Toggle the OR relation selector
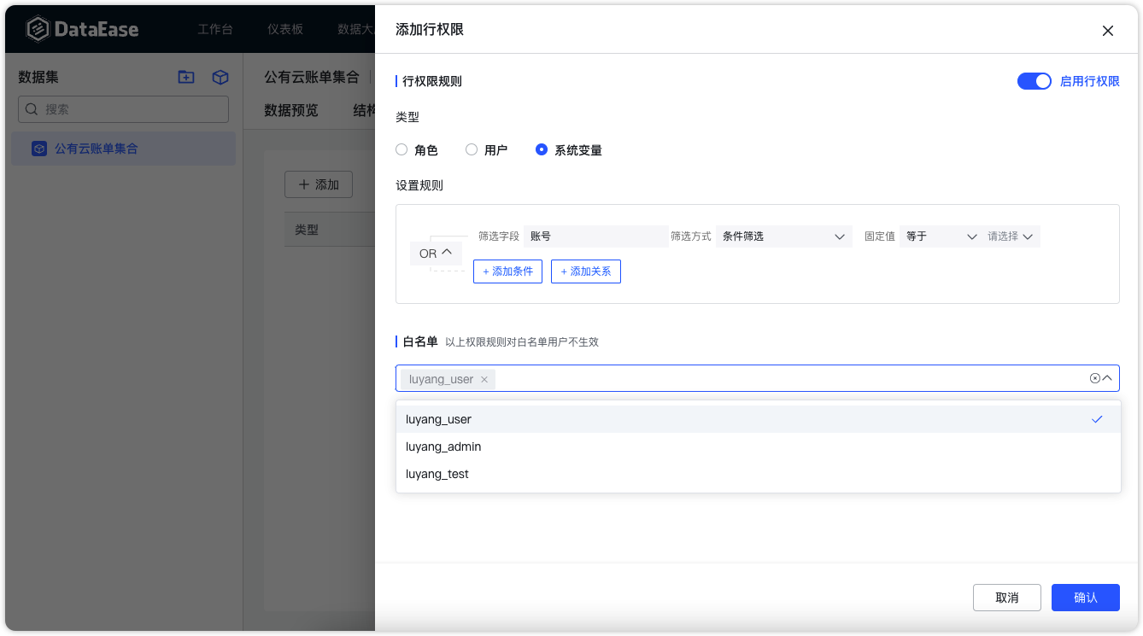 tap(436, 253)
